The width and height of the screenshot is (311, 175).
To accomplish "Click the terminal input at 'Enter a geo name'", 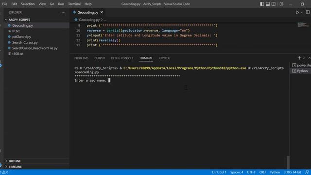I will point(109,80).
